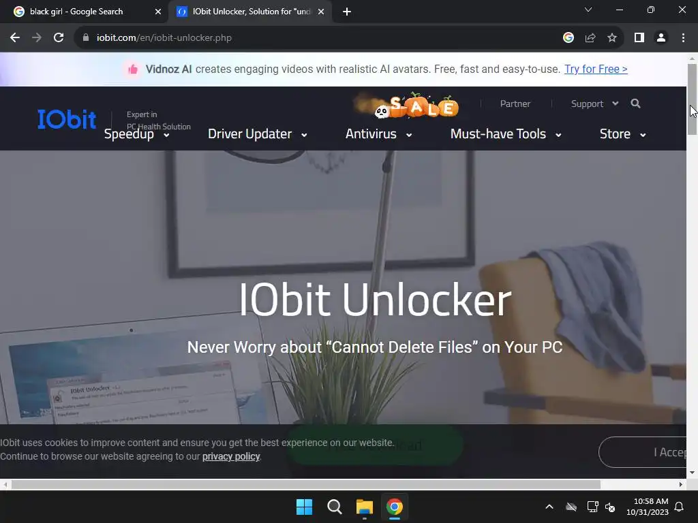Viewport: 698px width, 523px height.
Task: Open the Chrome side panel
Action: coord(639,38)
